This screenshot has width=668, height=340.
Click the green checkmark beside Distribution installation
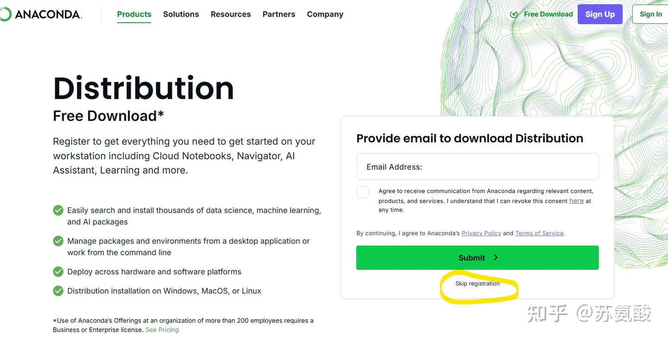click(x=58, y=291)
